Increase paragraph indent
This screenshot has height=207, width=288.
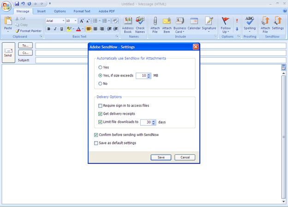[x=115, y=29]
